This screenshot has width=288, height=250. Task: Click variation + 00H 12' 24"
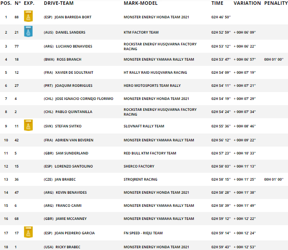(x=245, y=233)
